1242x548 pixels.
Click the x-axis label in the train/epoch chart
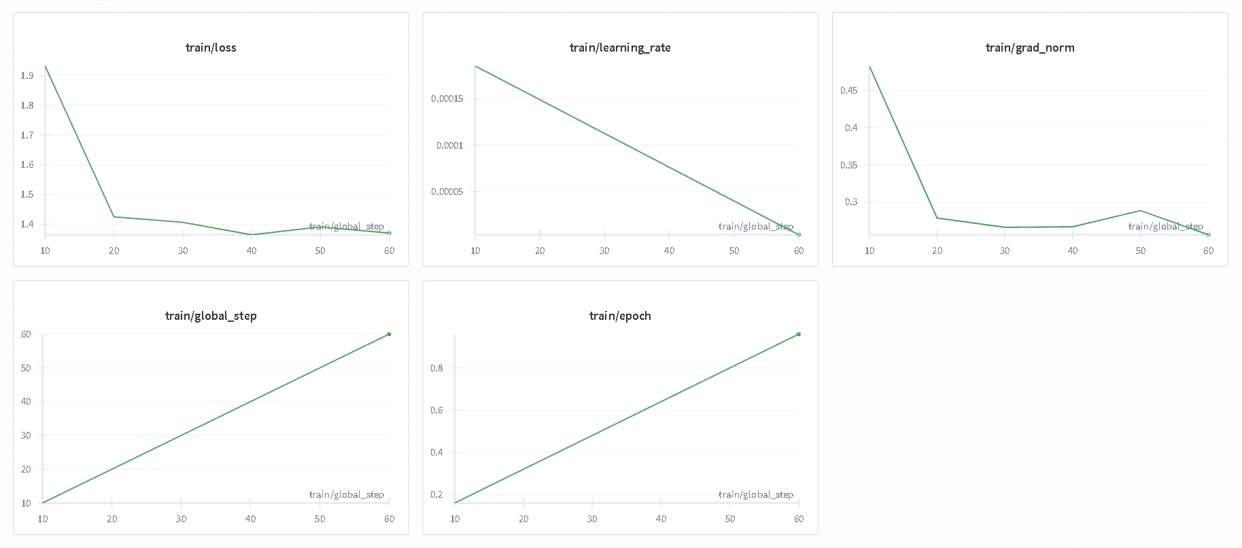pyautogui.click(x=756, y=494)
